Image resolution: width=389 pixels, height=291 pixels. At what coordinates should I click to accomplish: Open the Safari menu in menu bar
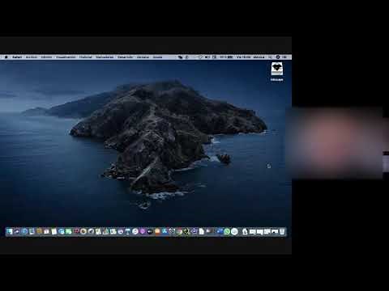pyautogui.click(x=17, y=57)
